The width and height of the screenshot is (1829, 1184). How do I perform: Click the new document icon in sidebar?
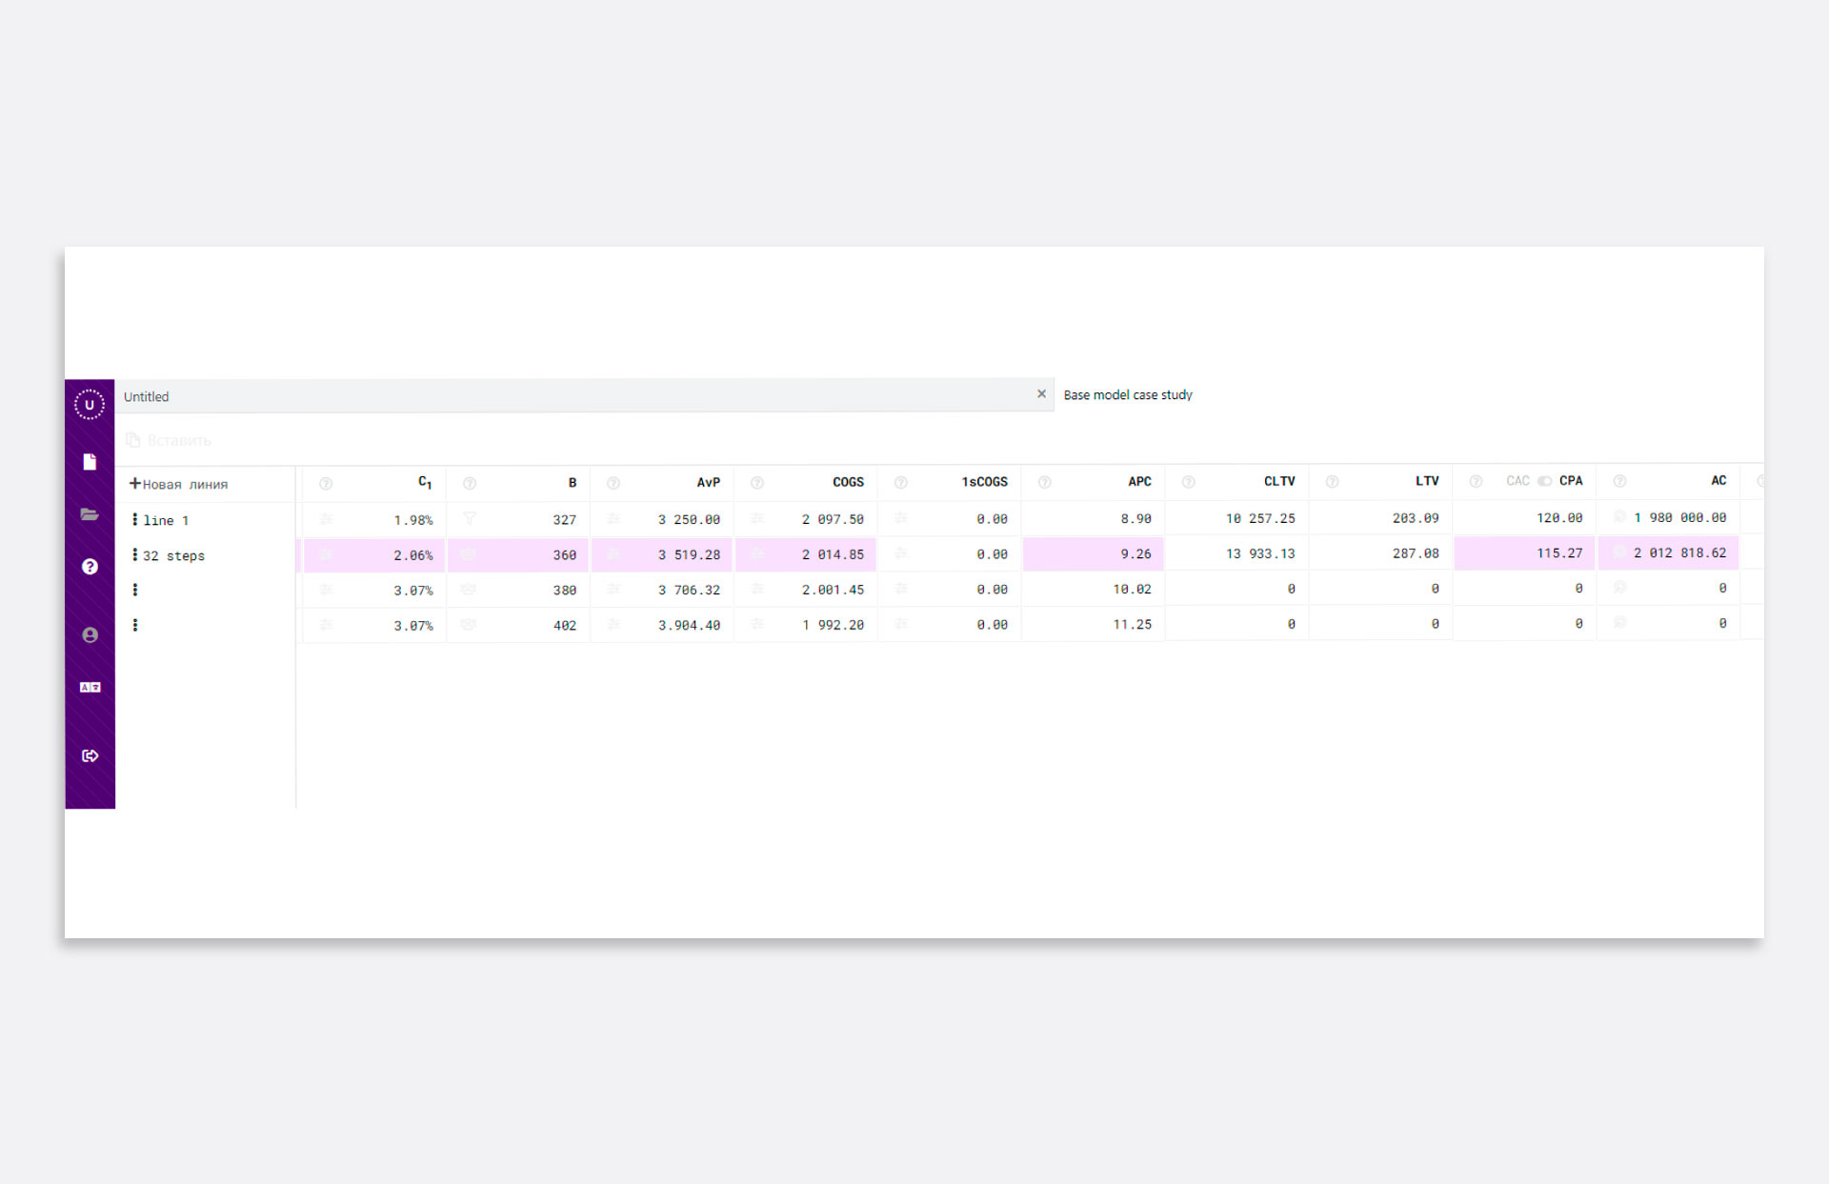point(90,462)
